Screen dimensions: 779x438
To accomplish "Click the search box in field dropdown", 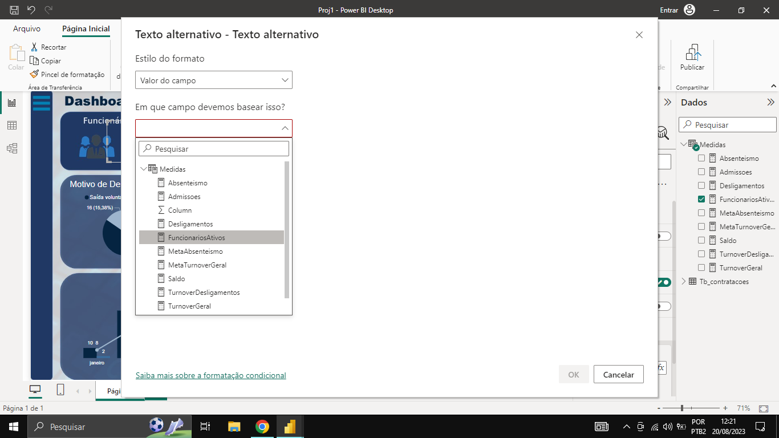I will coord(214,149).
